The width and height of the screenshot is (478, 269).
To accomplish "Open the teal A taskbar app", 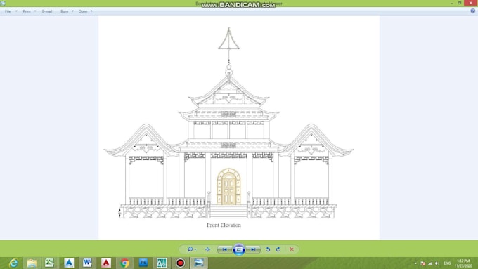I will [162, 263].
